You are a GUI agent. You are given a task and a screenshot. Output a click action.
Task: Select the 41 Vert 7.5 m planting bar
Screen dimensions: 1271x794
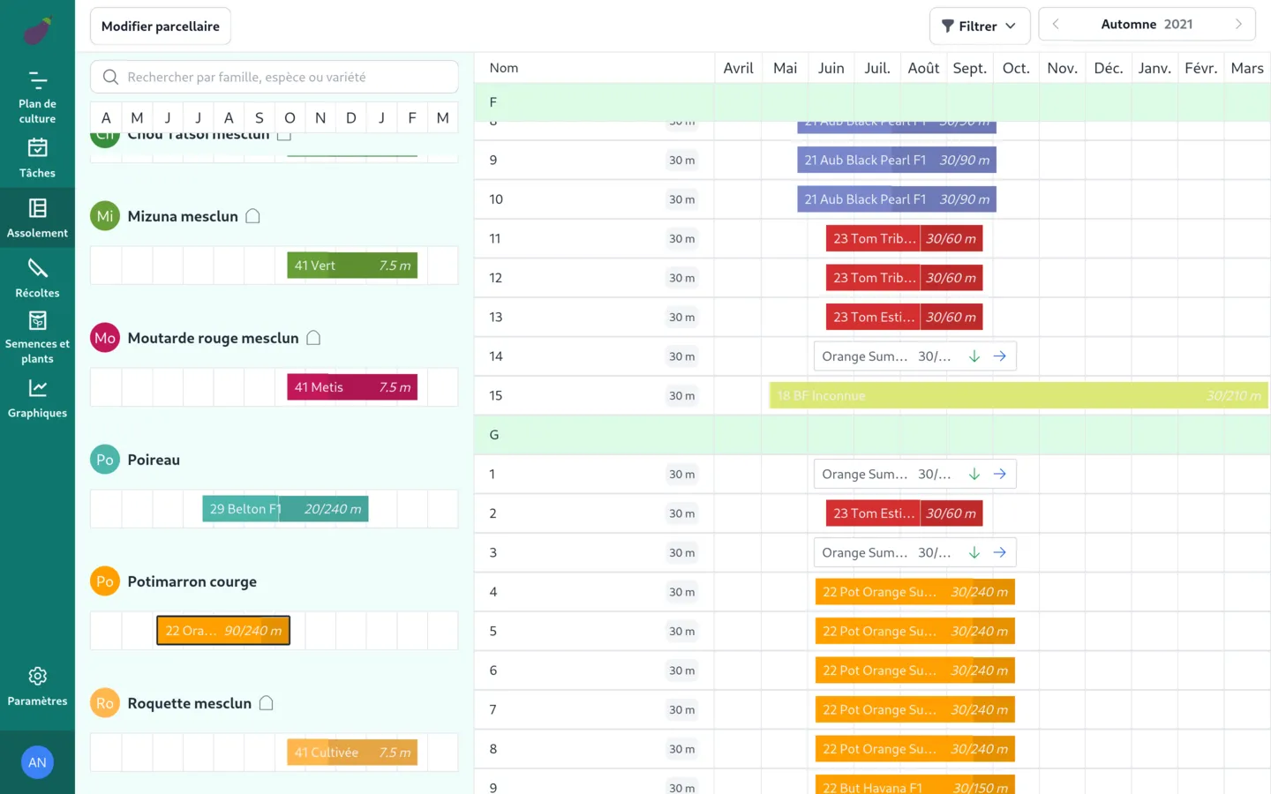[x=352, y=266]
